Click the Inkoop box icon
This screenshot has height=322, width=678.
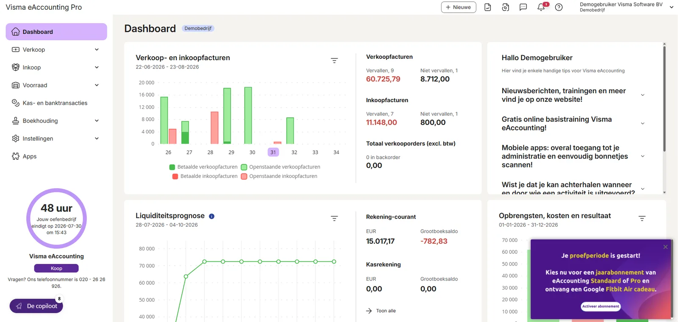pyautogui.click(x=16, y=67)
